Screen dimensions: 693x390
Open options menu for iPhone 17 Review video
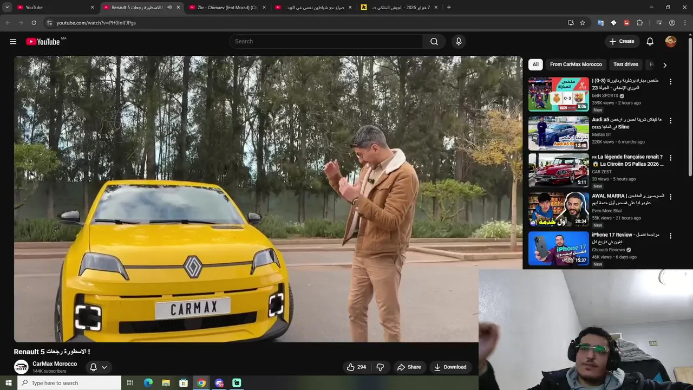tap(670, 236)
